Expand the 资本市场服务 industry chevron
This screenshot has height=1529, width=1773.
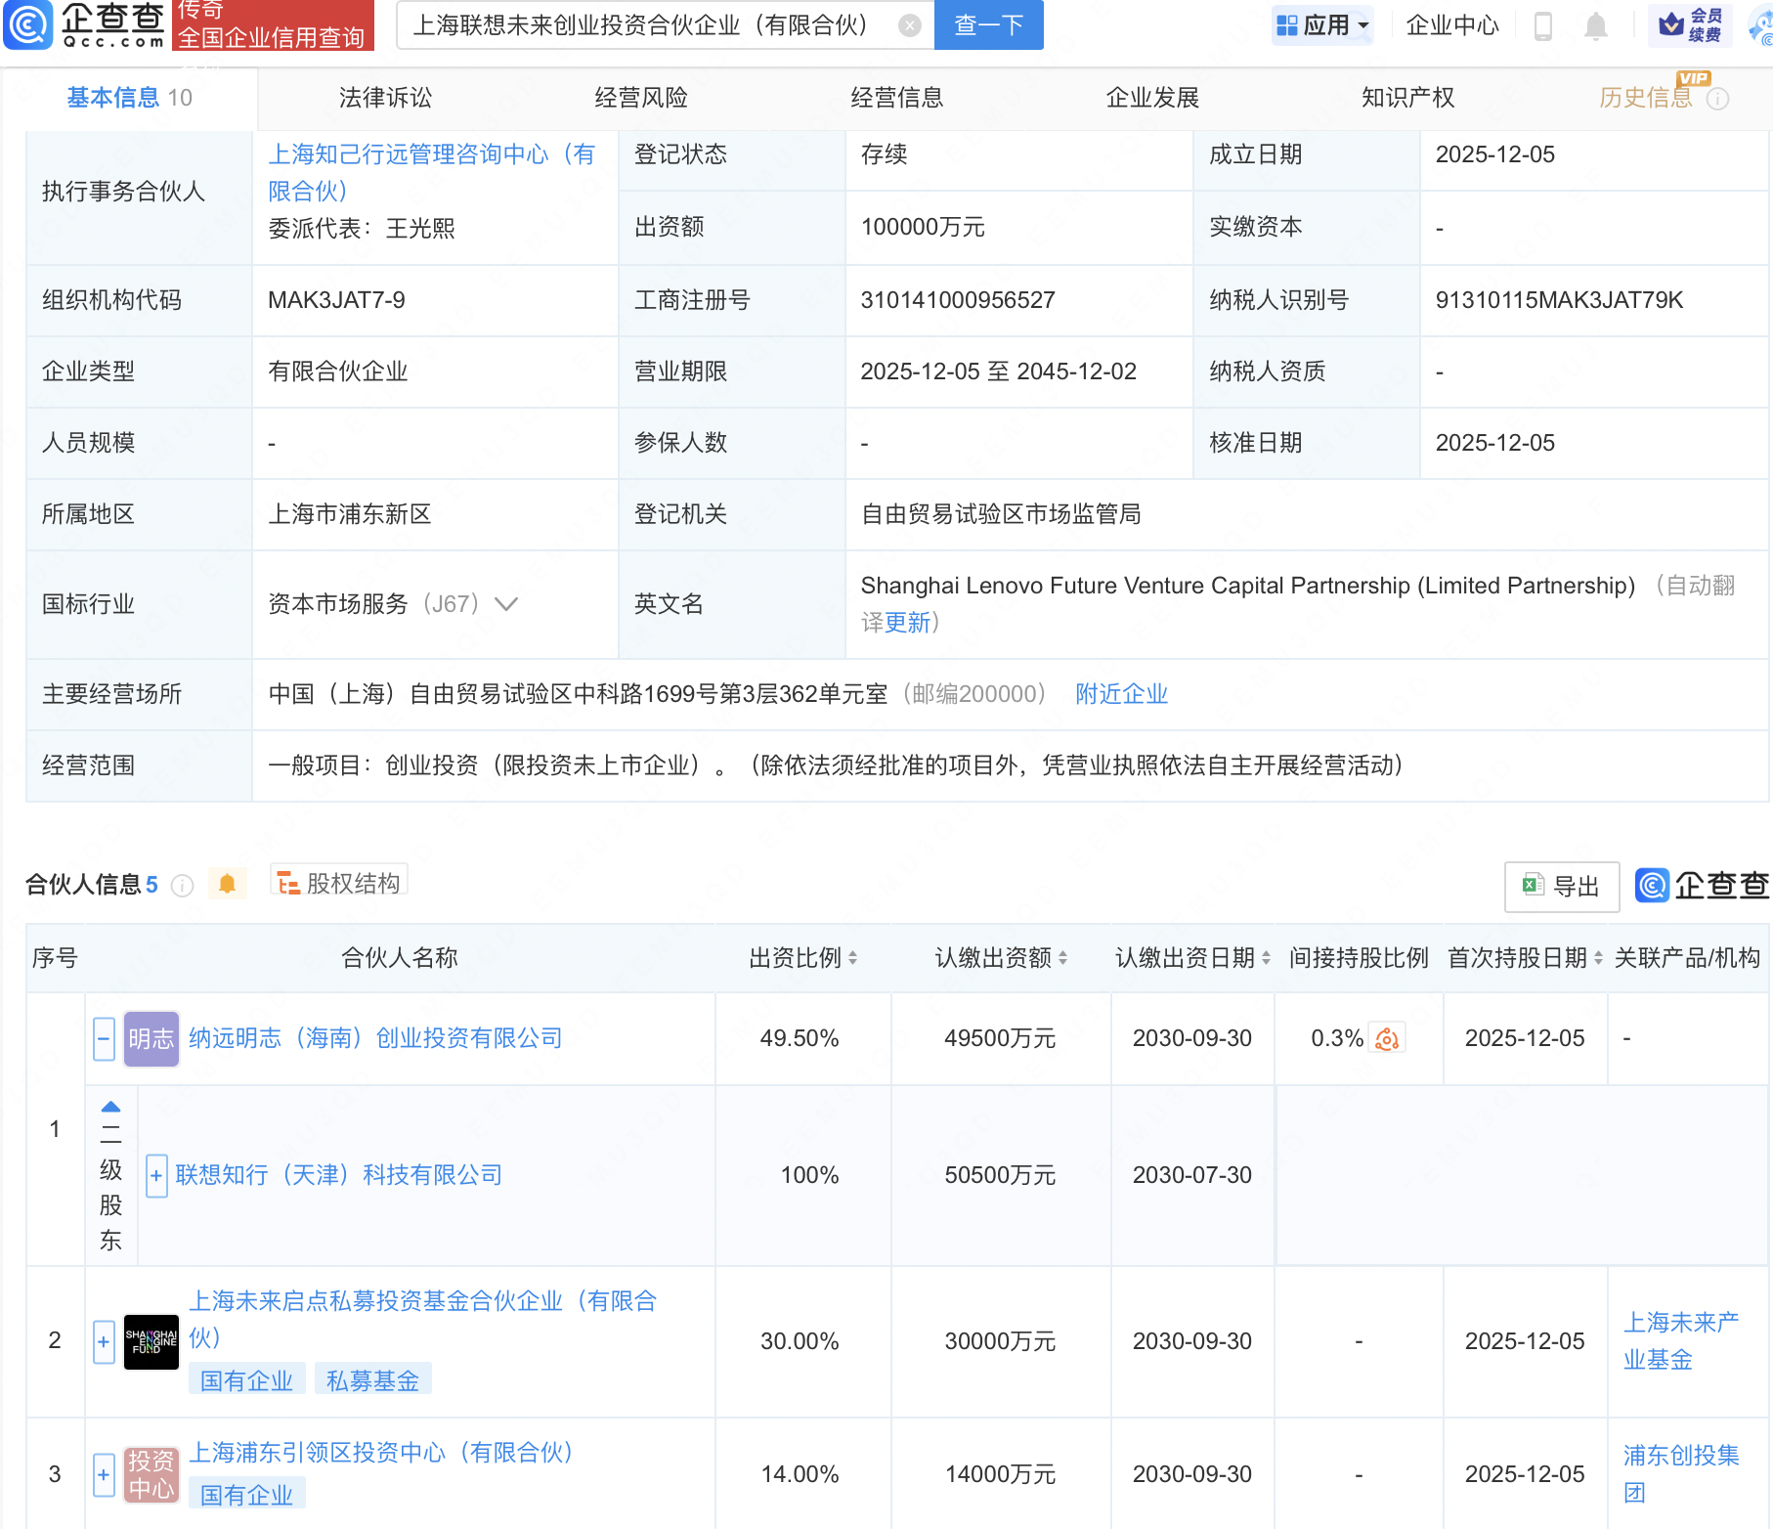506,604
